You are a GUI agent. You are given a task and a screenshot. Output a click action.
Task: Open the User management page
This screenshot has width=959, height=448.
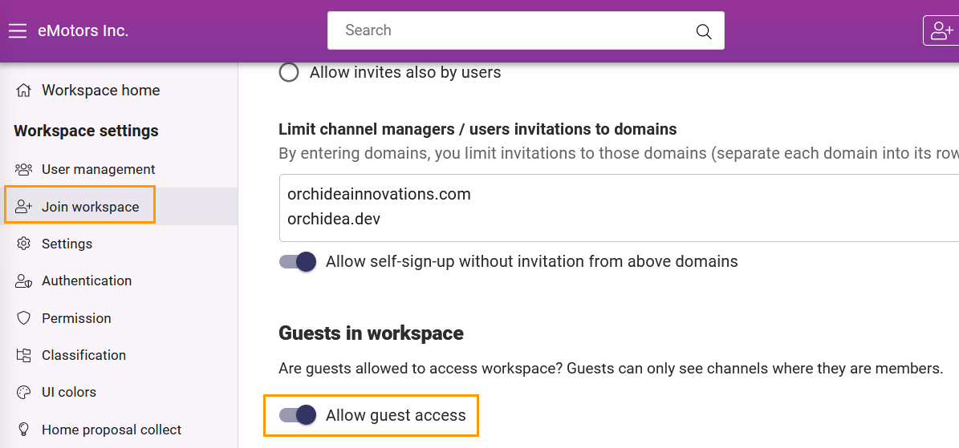click(x=99, y=169)
